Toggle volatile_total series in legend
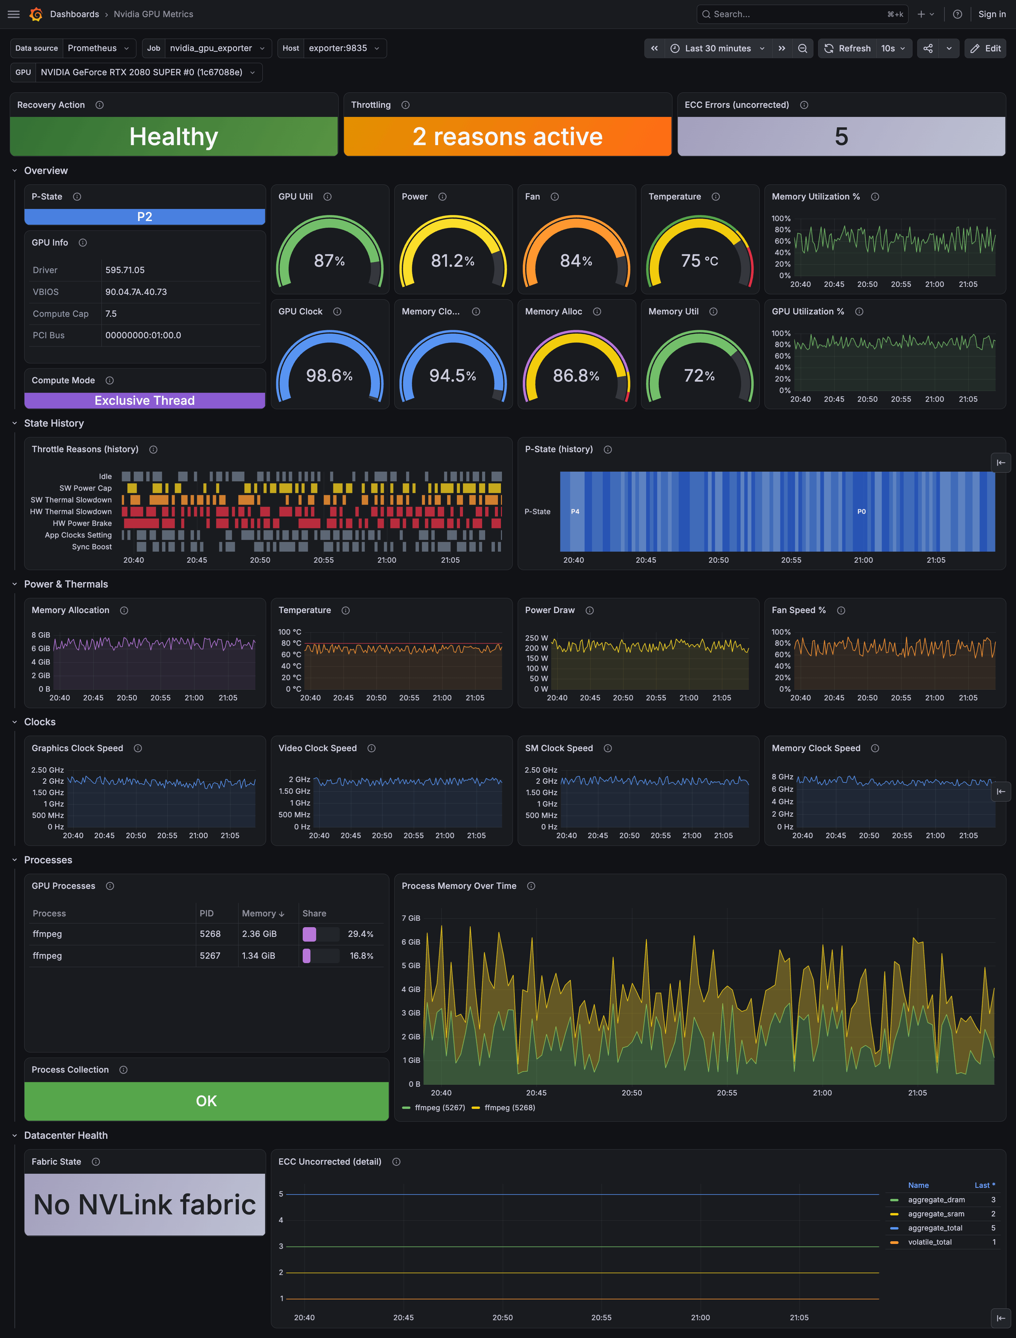1016x1338 pixels. pos(929,1242)
